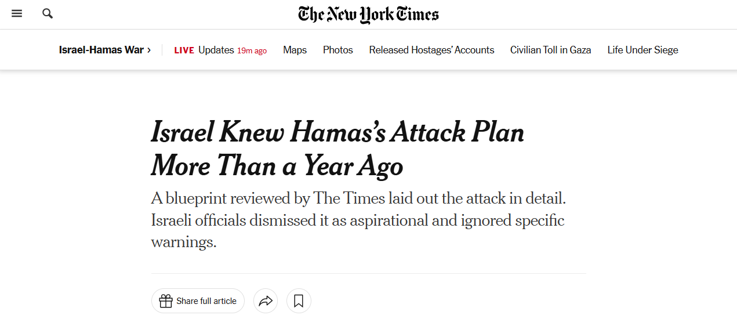Go home via The New York Times logo
737x315 pixels.
point(369,15)
